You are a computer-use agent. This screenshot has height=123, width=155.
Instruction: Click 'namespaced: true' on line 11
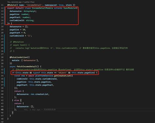click(x=54, y=5)
